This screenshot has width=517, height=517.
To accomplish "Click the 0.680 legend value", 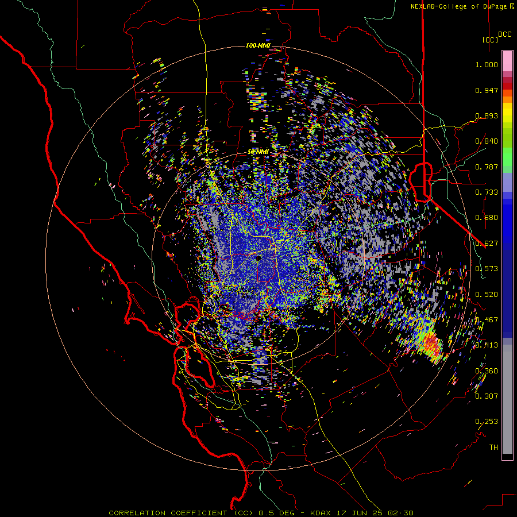I will pos(487,218).
